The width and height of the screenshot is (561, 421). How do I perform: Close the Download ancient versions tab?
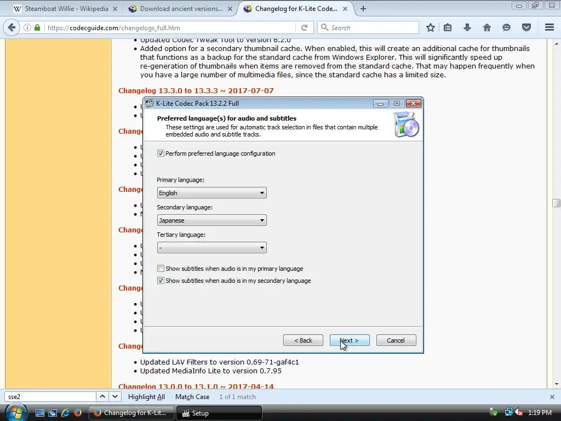(x=230, y=9)
